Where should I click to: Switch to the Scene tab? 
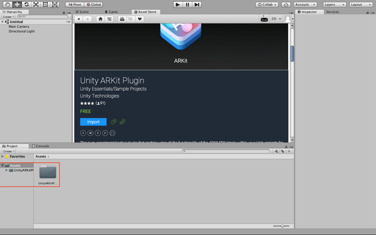pyautogui.click(x=82, y=12)
